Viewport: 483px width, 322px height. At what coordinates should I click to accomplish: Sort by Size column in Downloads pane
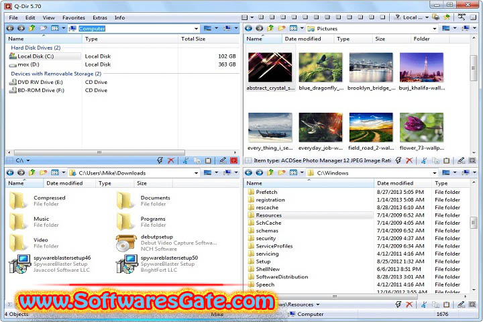pyautogui.click(x=153, y=183)
